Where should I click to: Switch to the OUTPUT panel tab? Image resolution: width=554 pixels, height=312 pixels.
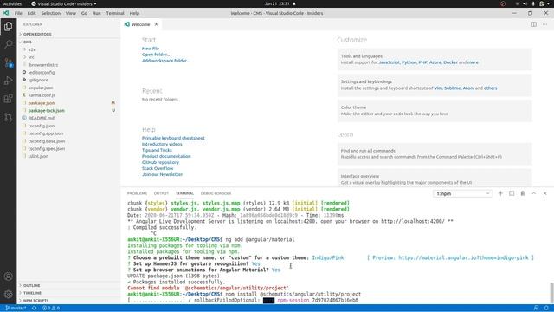click(161, 193)
